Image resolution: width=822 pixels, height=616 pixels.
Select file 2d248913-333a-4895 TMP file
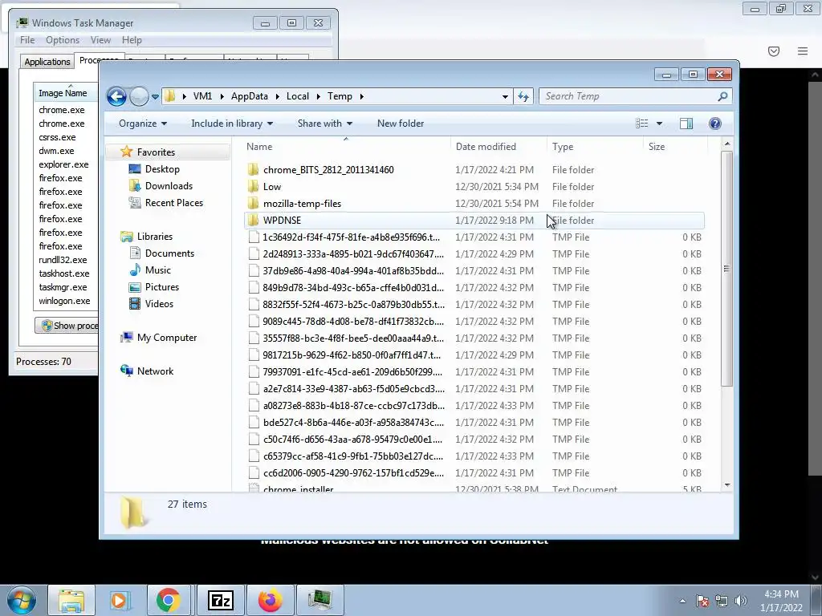point(474,254)
